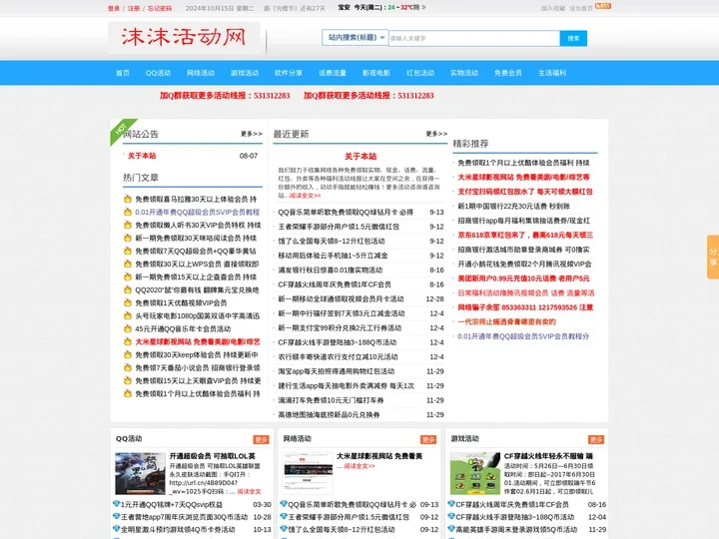
Task: Open the orange 分享 side tab
Action: (x=713, y=257)
